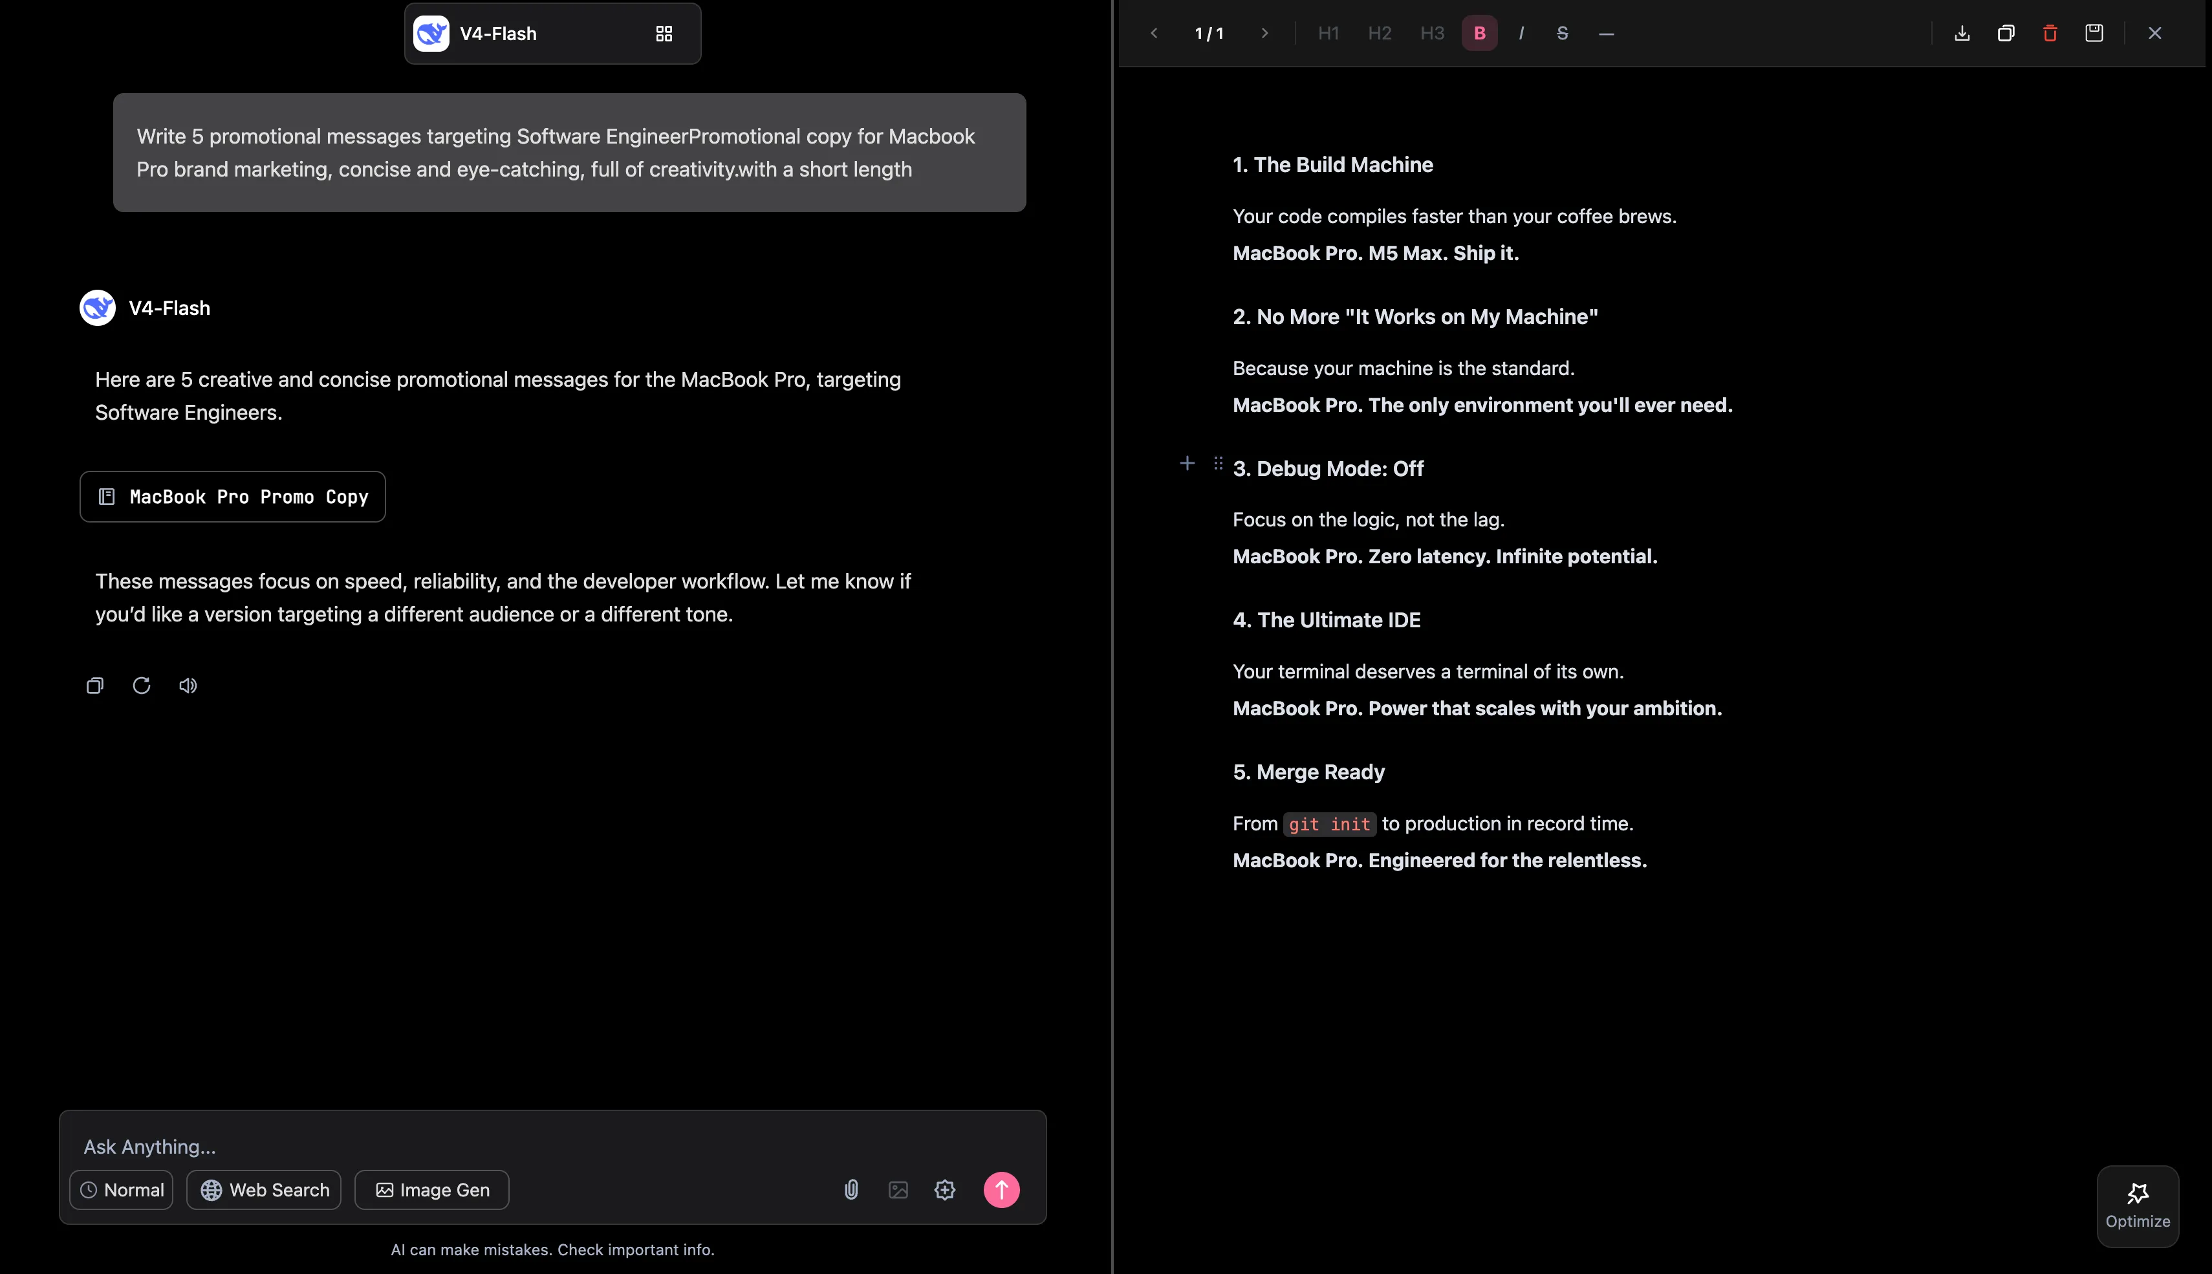Click the reply paragraph starting "These messages focus on speed"
This screenshot has height=1274, width=2212.
[x=503, y=598]
